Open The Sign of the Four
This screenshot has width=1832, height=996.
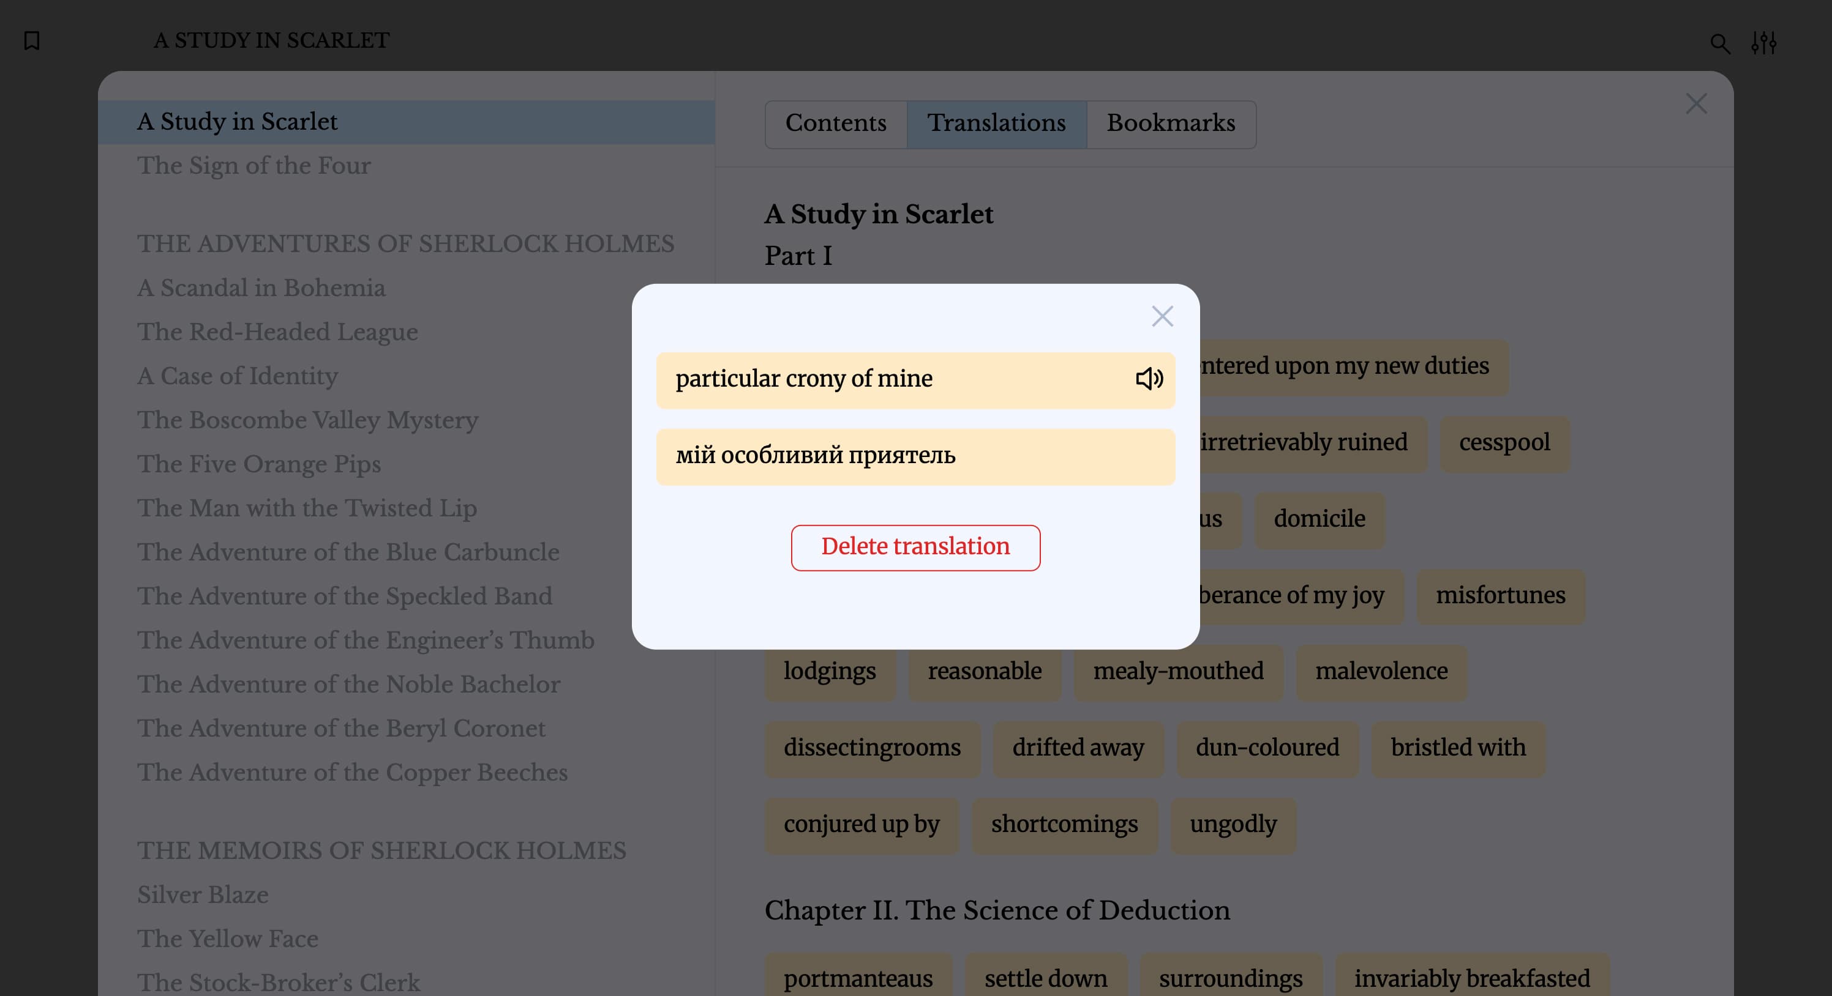tap(254, 166)
